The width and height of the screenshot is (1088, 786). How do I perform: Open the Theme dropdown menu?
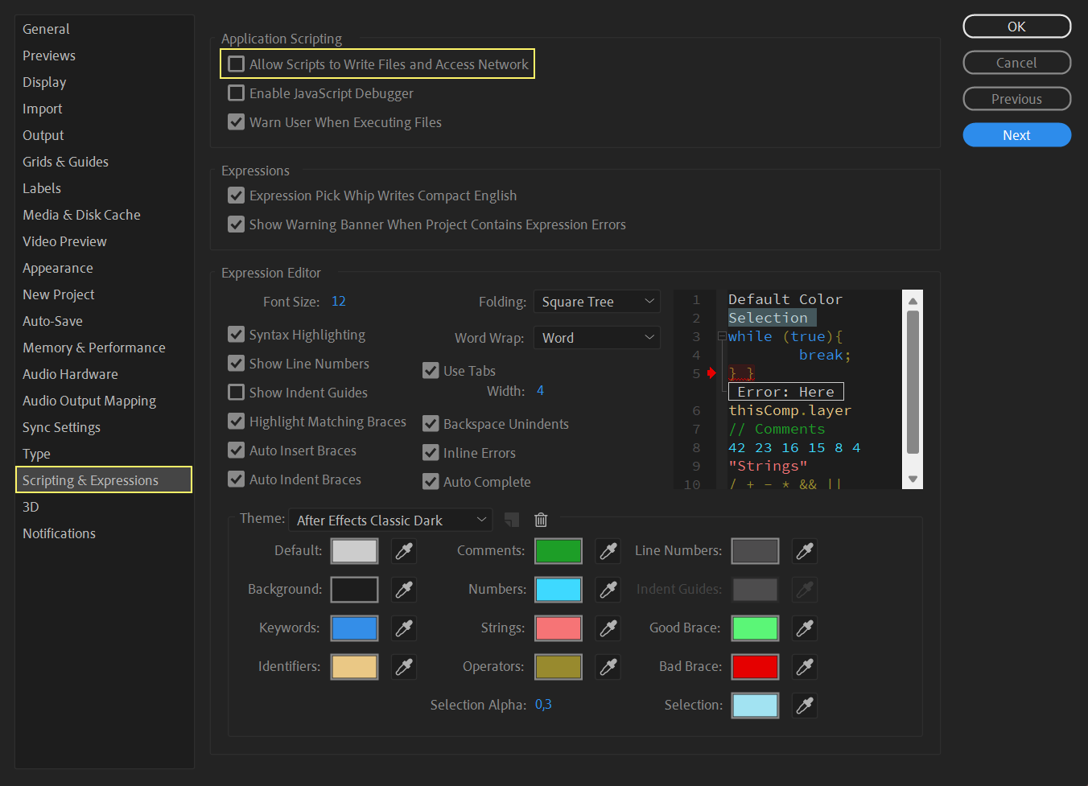coord(390,521)
